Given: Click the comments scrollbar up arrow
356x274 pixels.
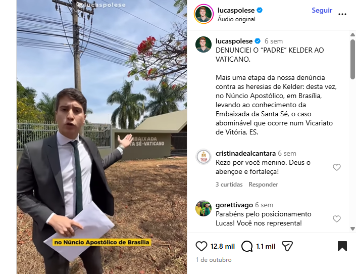Looking at the screenshot, I should (352, 34).
